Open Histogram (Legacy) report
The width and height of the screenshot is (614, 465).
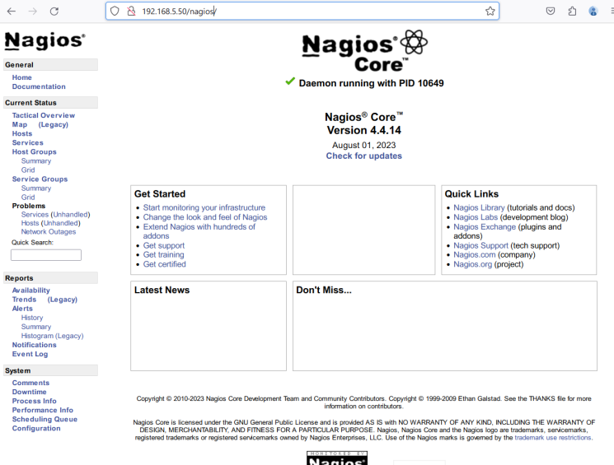coord(53,336)
